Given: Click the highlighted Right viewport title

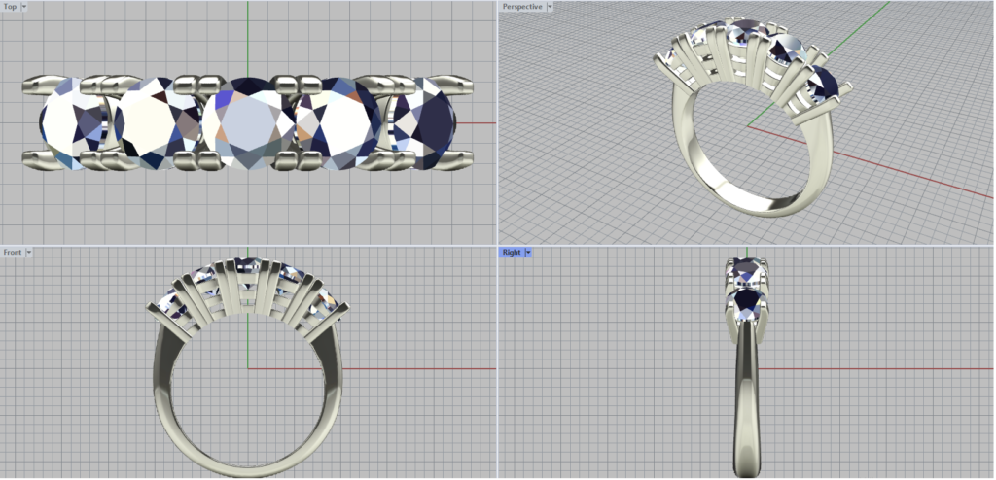Looking at the screenshot, I should [x=512, y=253].
